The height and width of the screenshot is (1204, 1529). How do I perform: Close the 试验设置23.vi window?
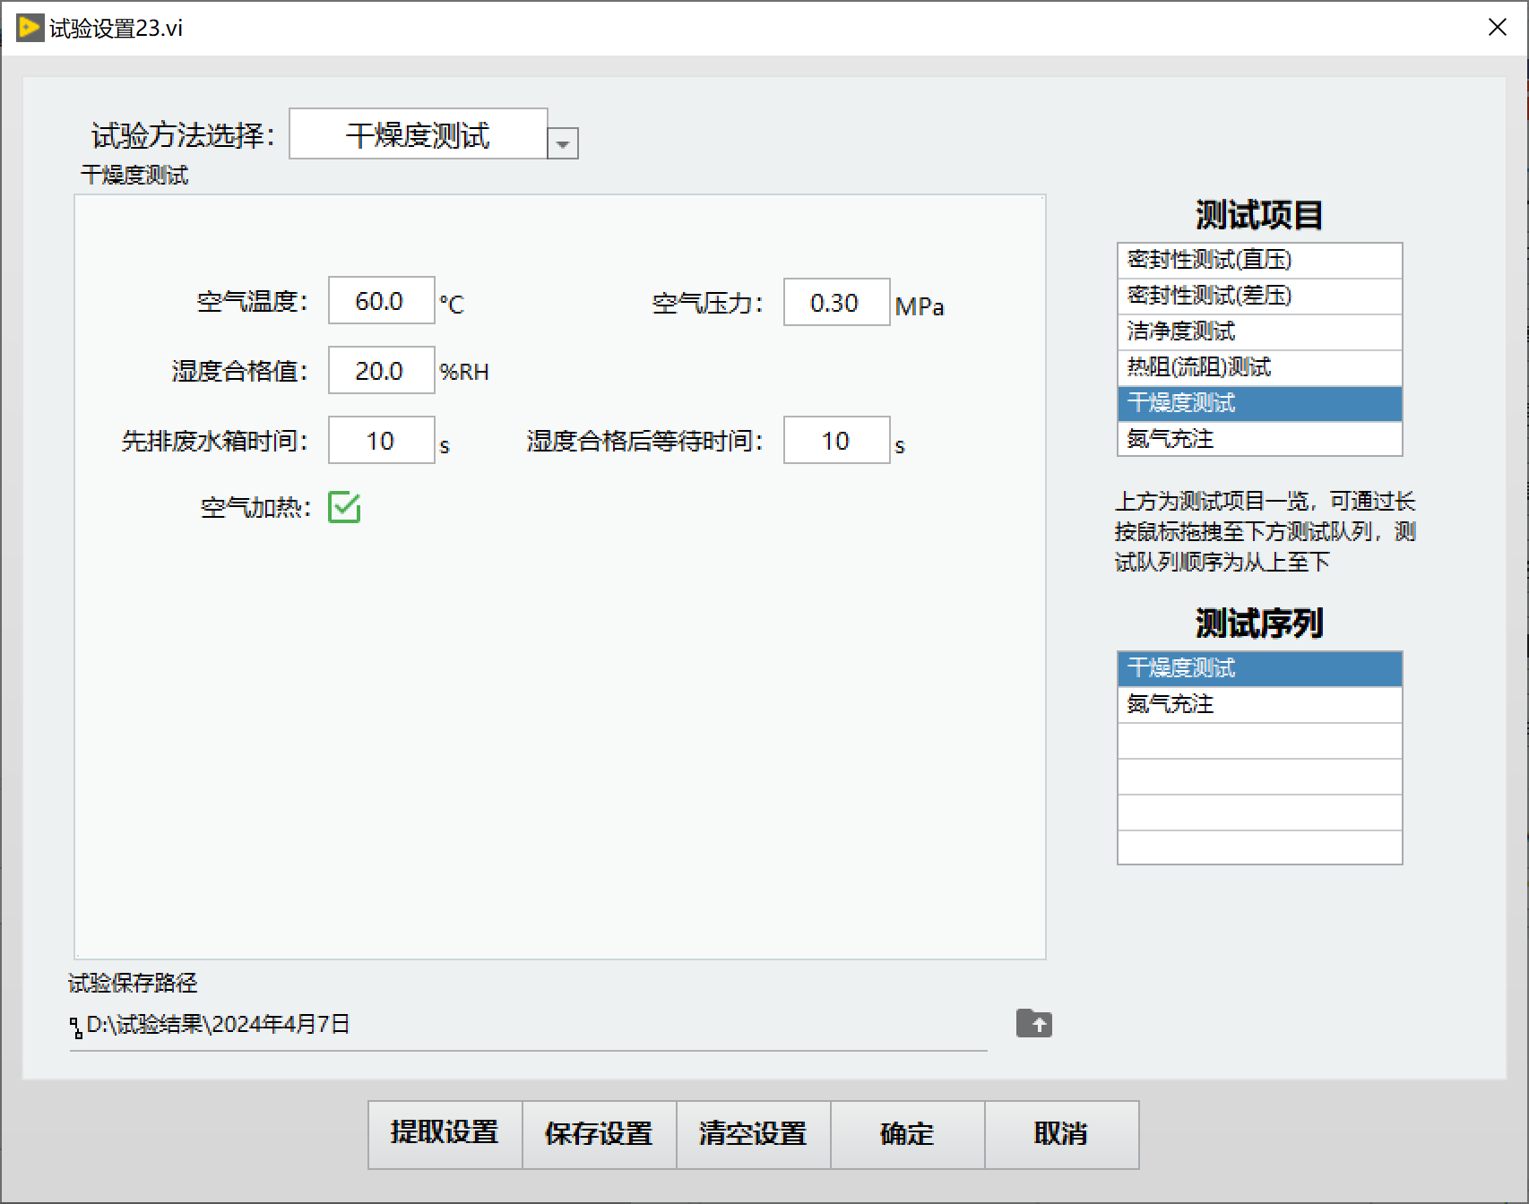click(1497, 28)
